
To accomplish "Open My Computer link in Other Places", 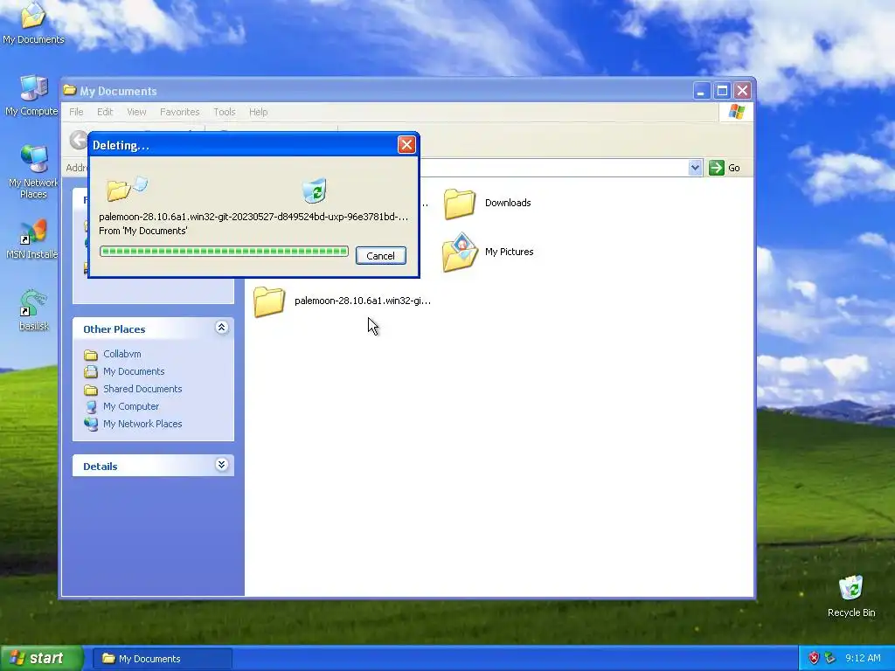I will pyautogui.click(x=131, y=406).
